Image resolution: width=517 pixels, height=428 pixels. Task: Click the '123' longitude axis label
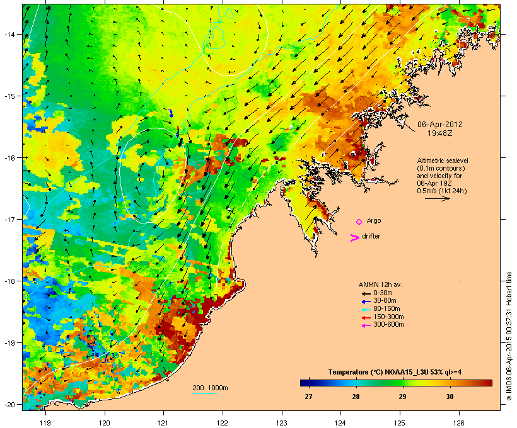point(282,423)
